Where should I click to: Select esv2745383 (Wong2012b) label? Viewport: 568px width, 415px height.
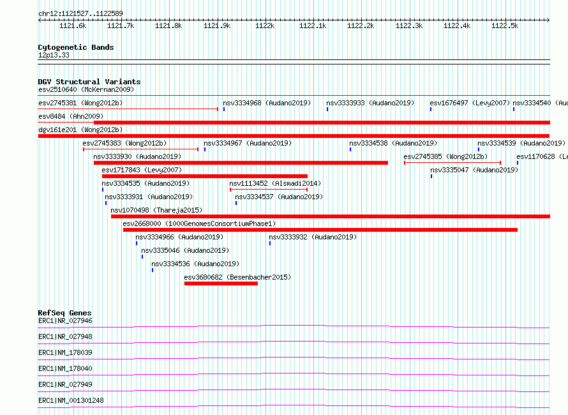pos(124,143)
